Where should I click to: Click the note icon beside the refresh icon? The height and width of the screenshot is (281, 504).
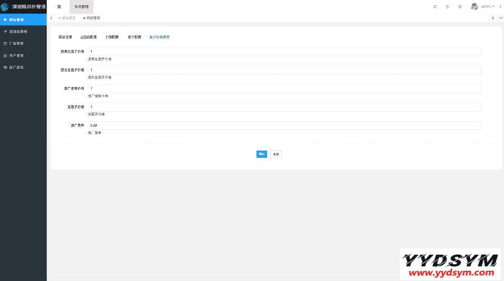[447, 6]
